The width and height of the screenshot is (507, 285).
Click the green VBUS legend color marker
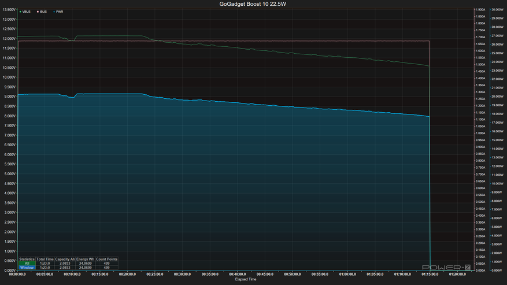coord(20,12)
